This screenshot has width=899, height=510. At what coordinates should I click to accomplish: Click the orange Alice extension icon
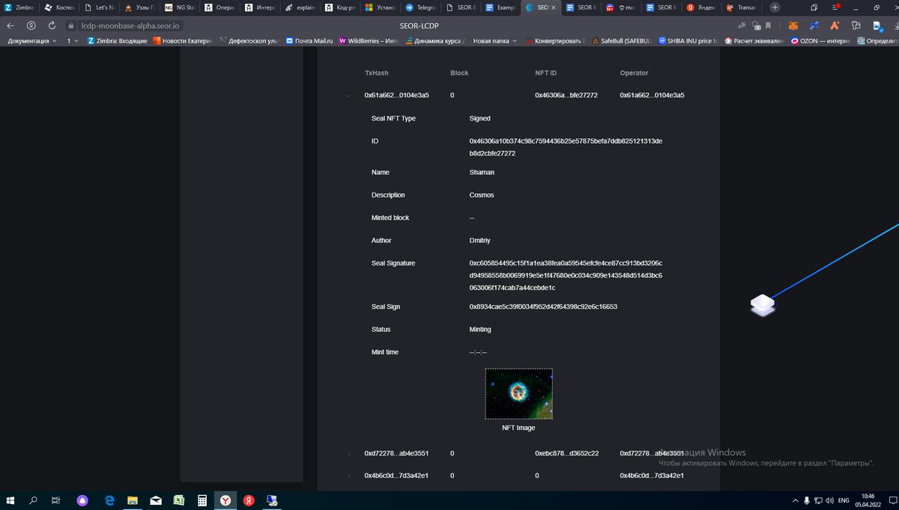(x=834, y=25)
